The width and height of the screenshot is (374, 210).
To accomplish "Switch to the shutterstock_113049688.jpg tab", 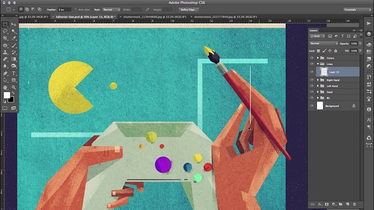I will [x=155, y=17].
